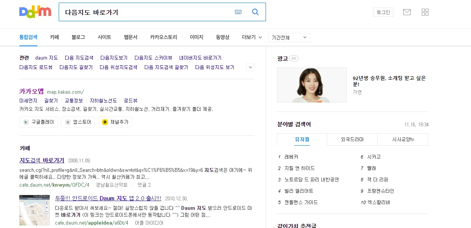Click the Daum logo
Image resolution: width=471 pixels, height=228 pixels.
[x=35, y=12]
